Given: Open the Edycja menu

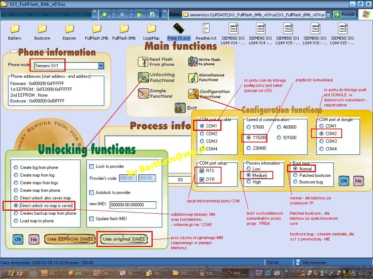Looking at the screenshot, I should point(20,15).
